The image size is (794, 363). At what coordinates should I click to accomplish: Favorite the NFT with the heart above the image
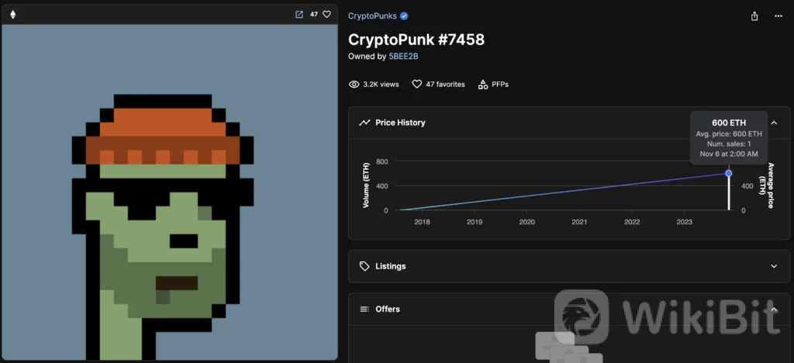pos(326,14)
